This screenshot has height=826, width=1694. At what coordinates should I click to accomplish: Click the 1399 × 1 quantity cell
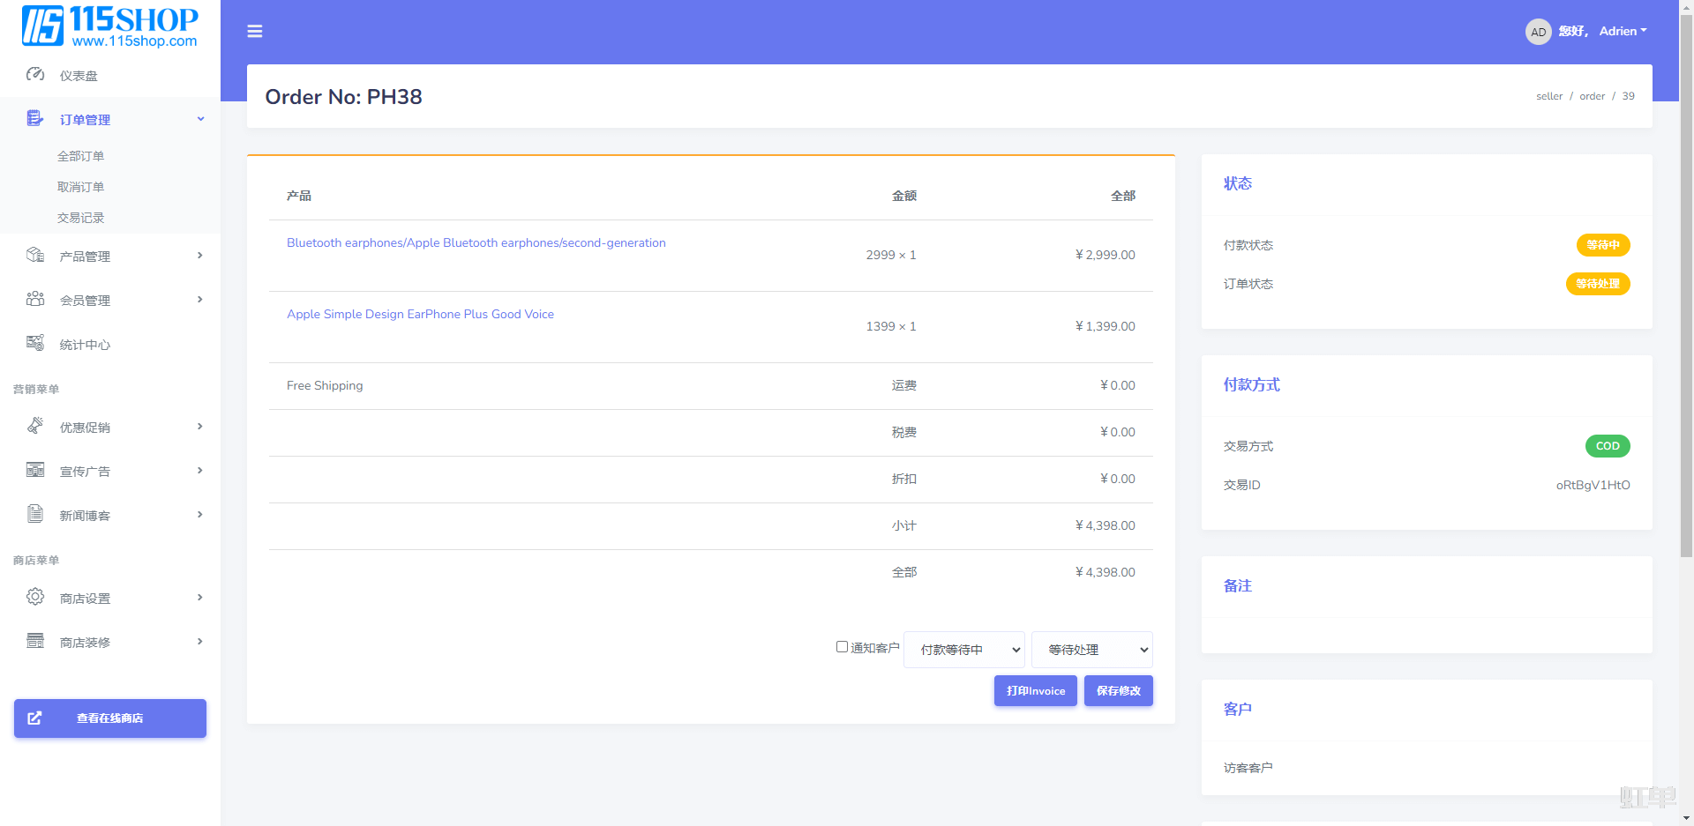891,326
